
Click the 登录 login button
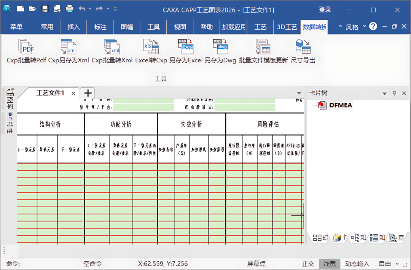[x=325, y=10]
